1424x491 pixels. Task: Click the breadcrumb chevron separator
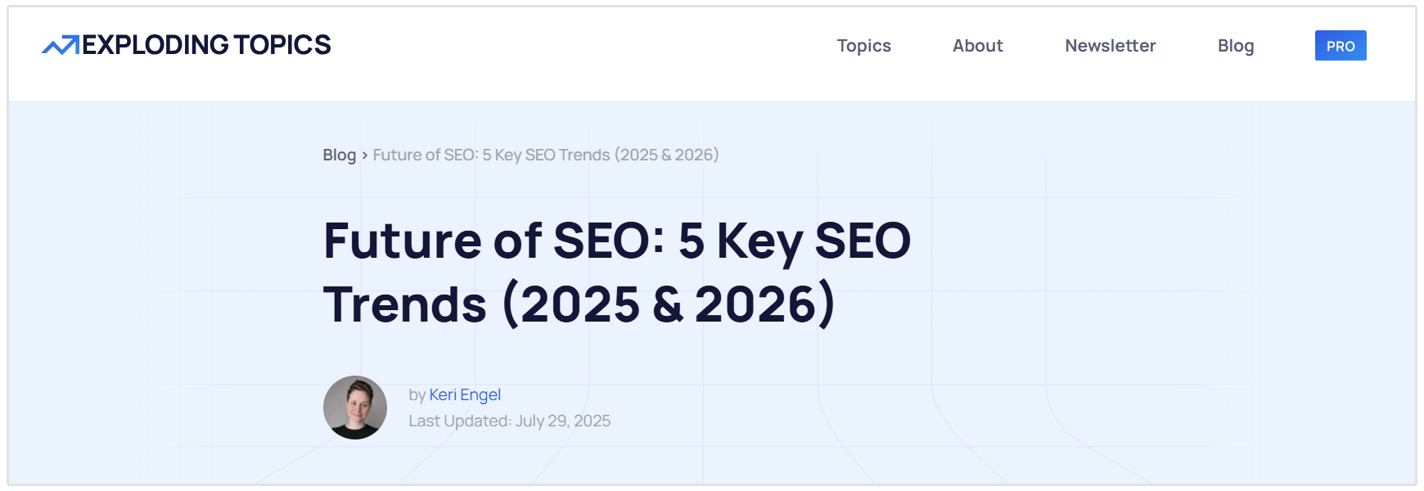click(x=364, y=155)
